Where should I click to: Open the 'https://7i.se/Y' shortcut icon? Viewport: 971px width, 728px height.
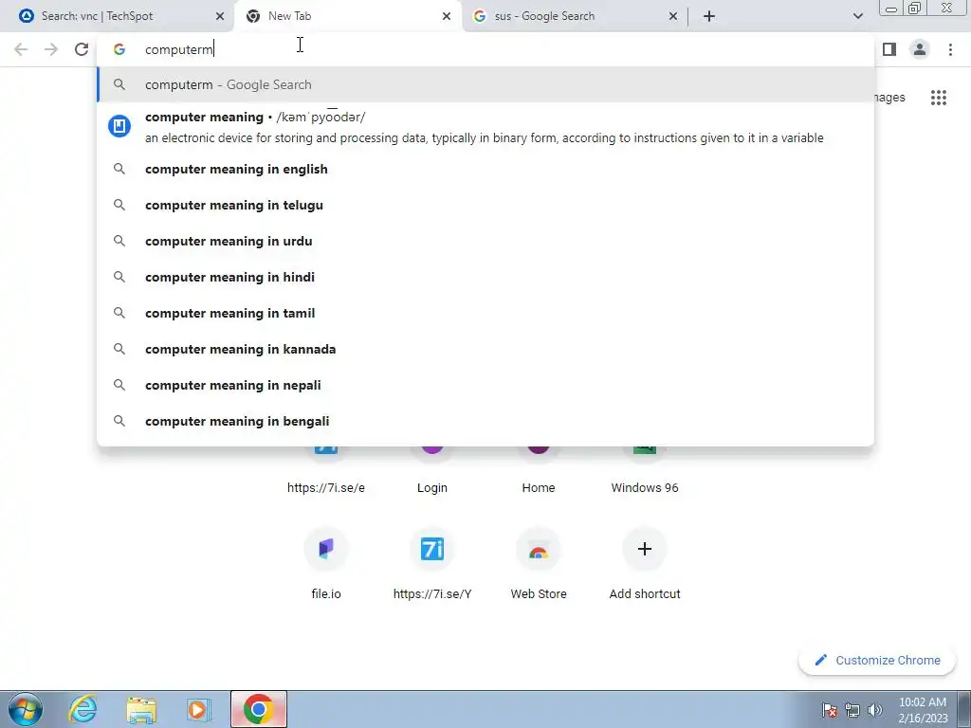(432, 549)
